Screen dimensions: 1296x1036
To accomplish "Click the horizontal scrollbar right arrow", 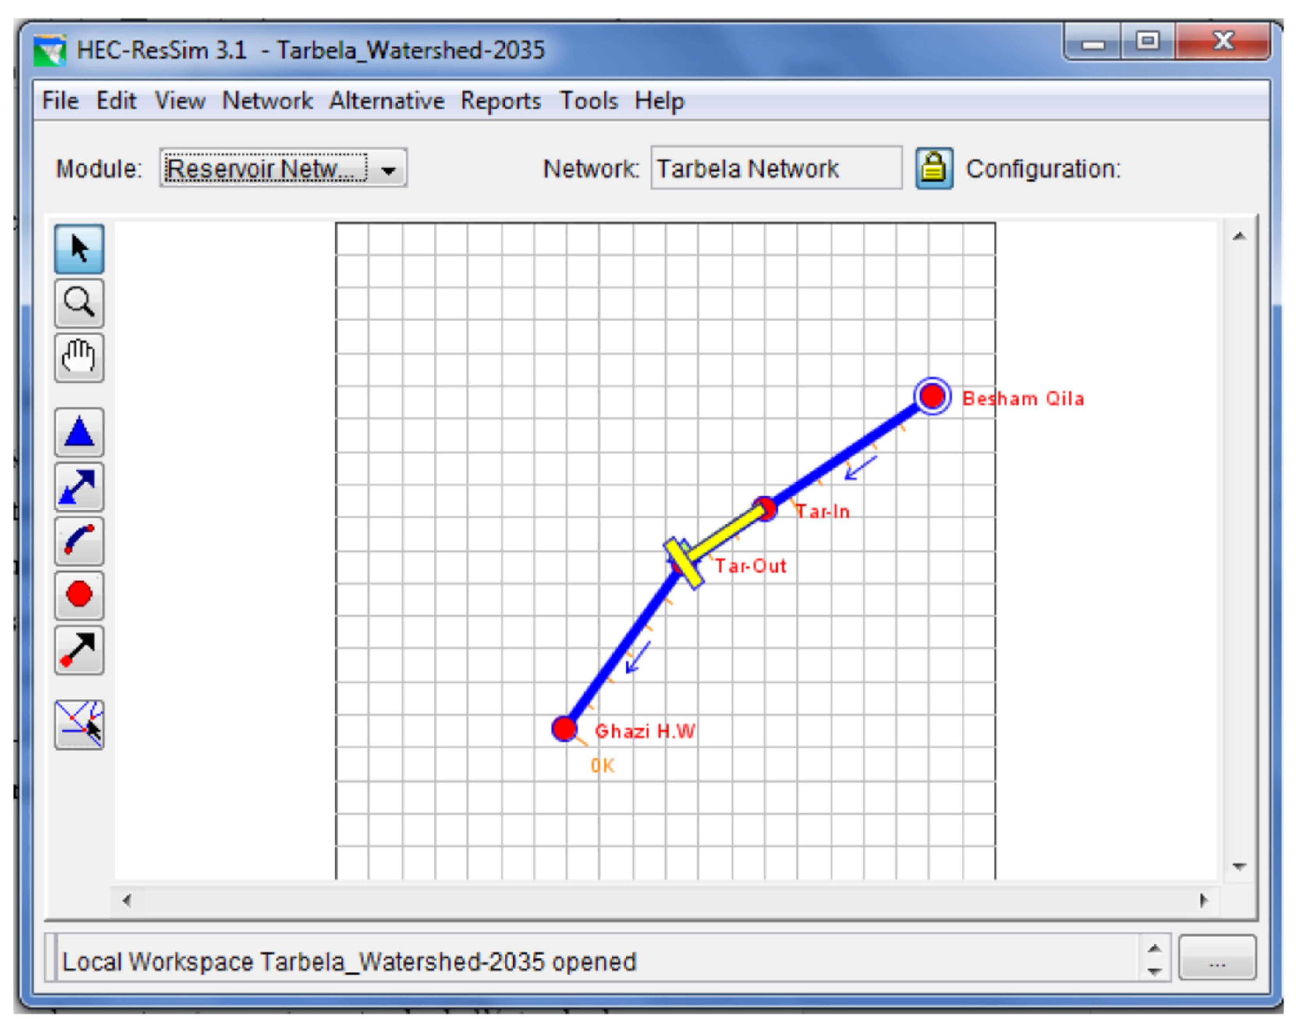I will [1204, 900].
